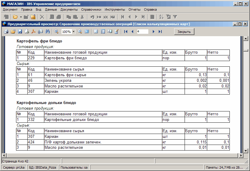
Task: Click the 'Пользователь: sa' status panel
Action: click(74, 167)
